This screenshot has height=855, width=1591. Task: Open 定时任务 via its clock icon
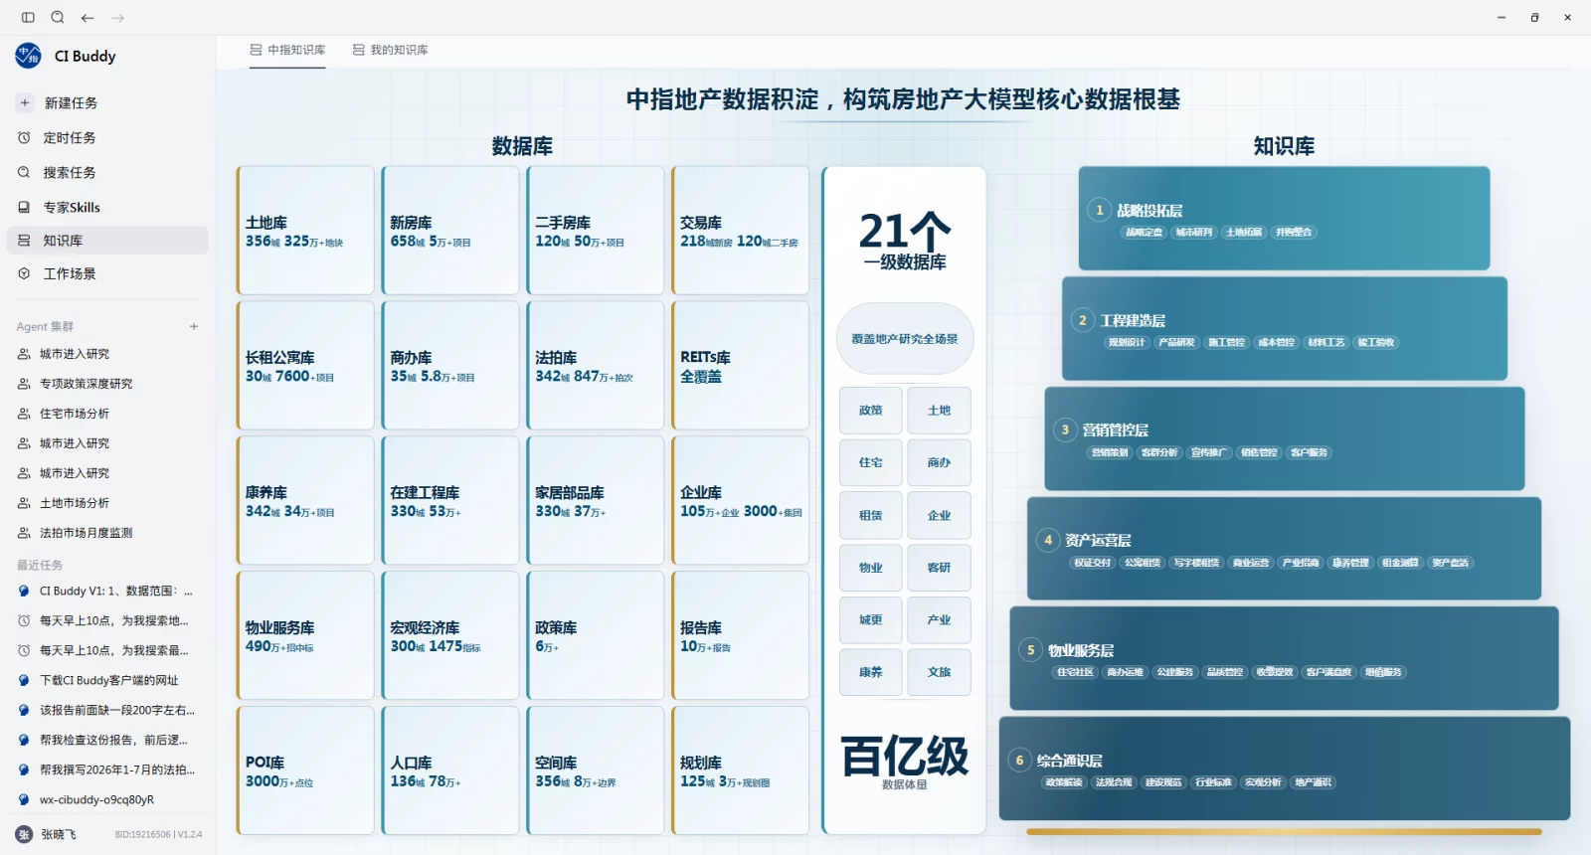tap(24, 138)
